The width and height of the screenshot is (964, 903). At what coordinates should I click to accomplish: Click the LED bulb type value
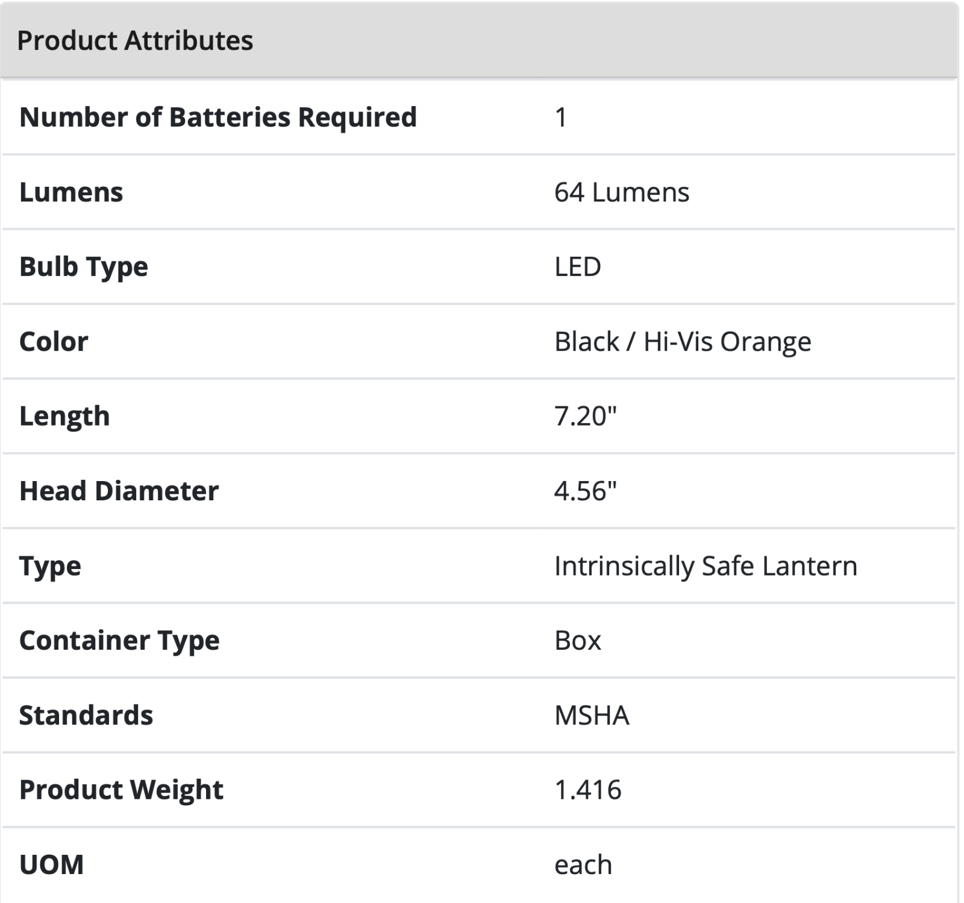click(x=578, y=267)
